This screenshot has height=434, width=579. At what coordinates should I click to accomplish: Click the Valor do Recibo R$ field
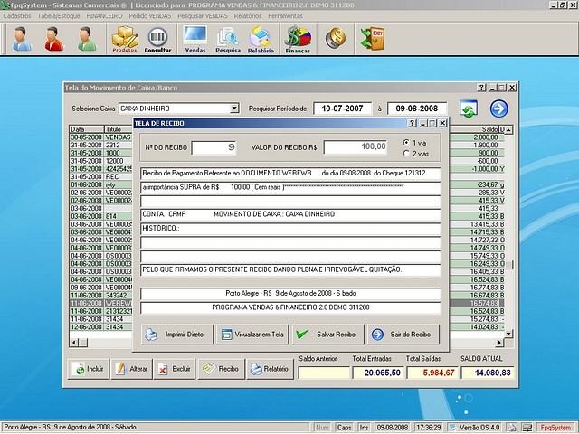point(355,146)
